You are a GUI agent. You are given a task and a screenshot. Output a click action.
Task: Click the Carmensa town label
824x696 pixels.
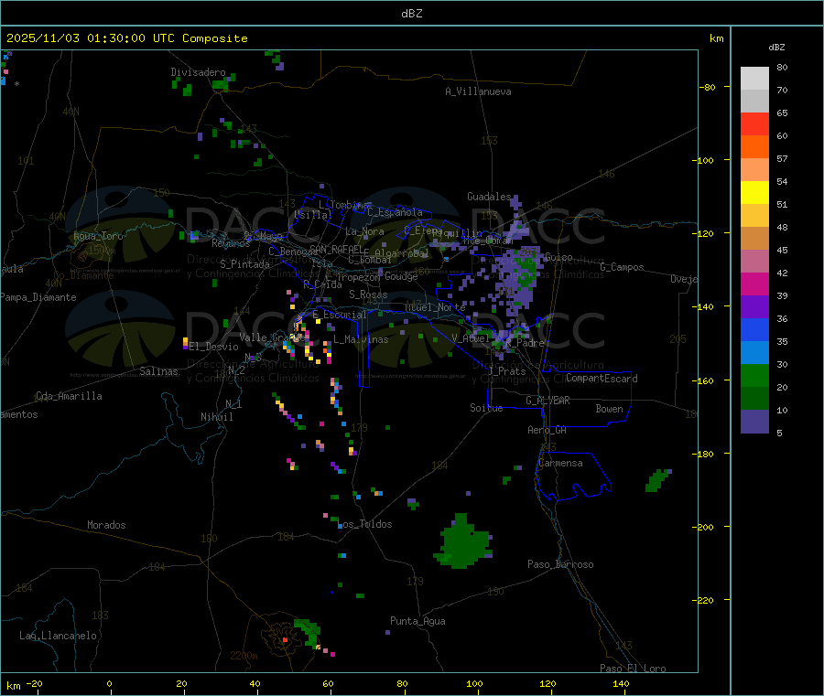point(560,463)
